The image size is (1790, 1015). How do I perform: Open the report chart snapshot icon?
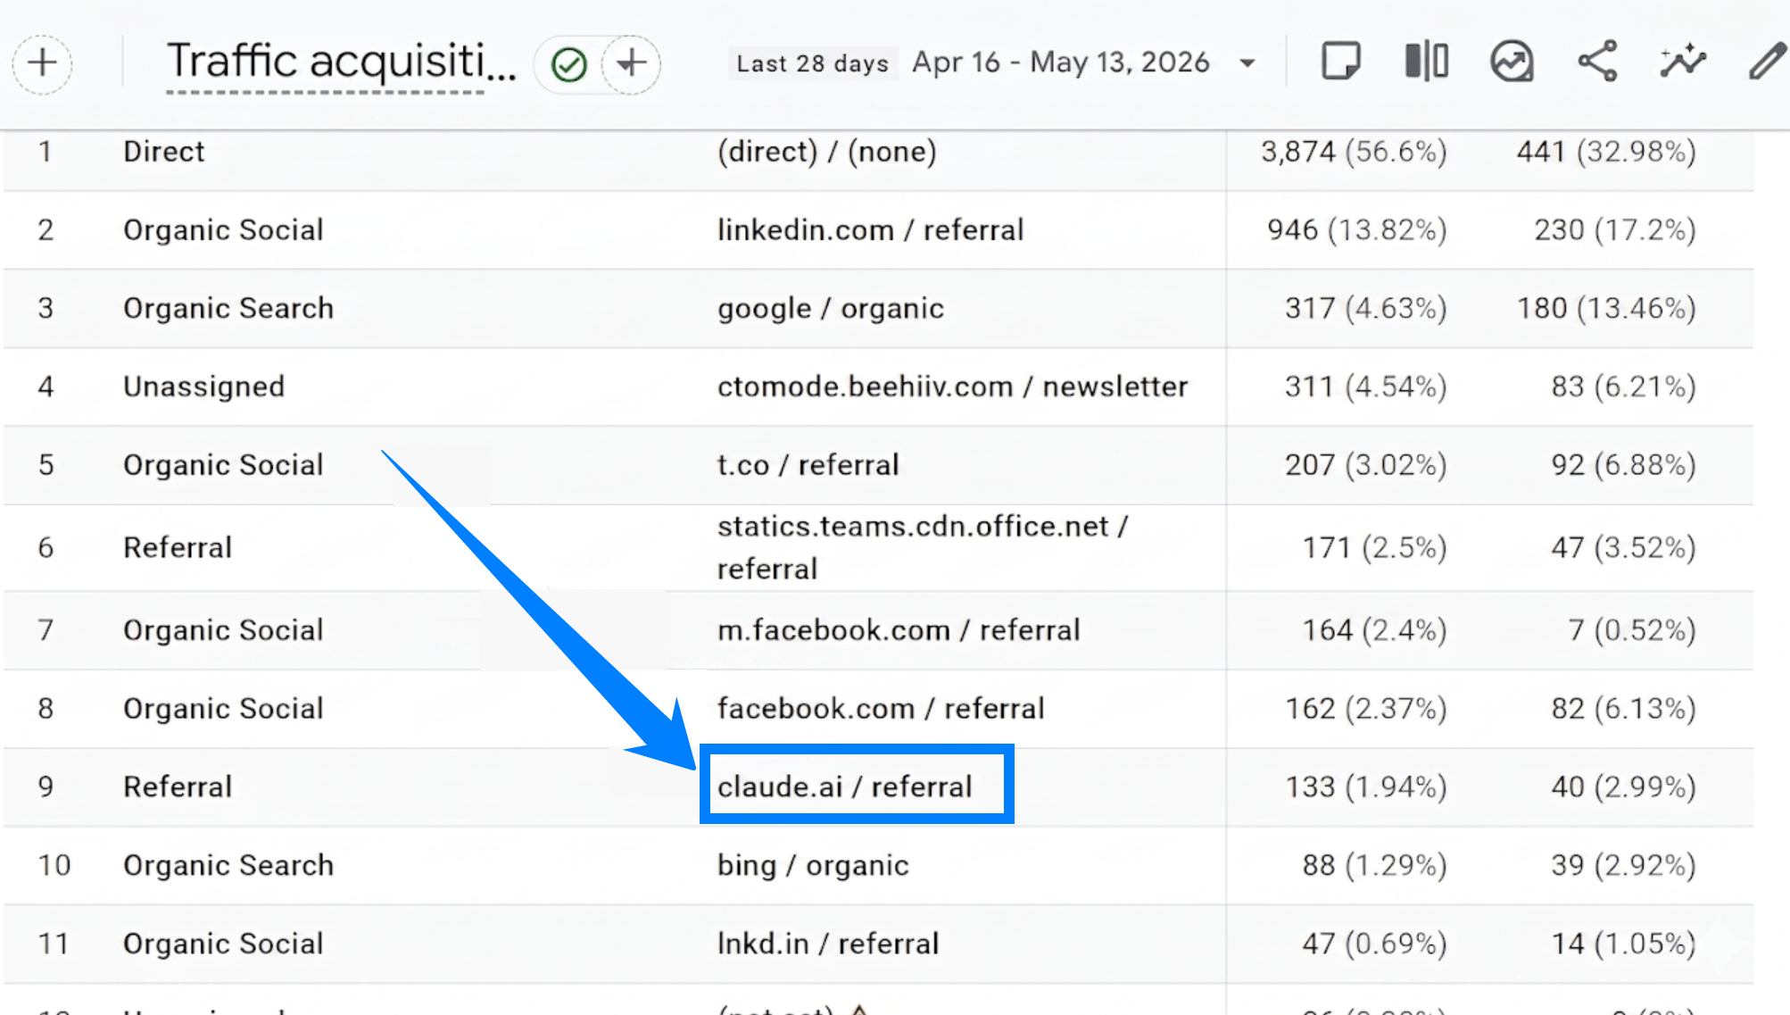click(1512, 62)
